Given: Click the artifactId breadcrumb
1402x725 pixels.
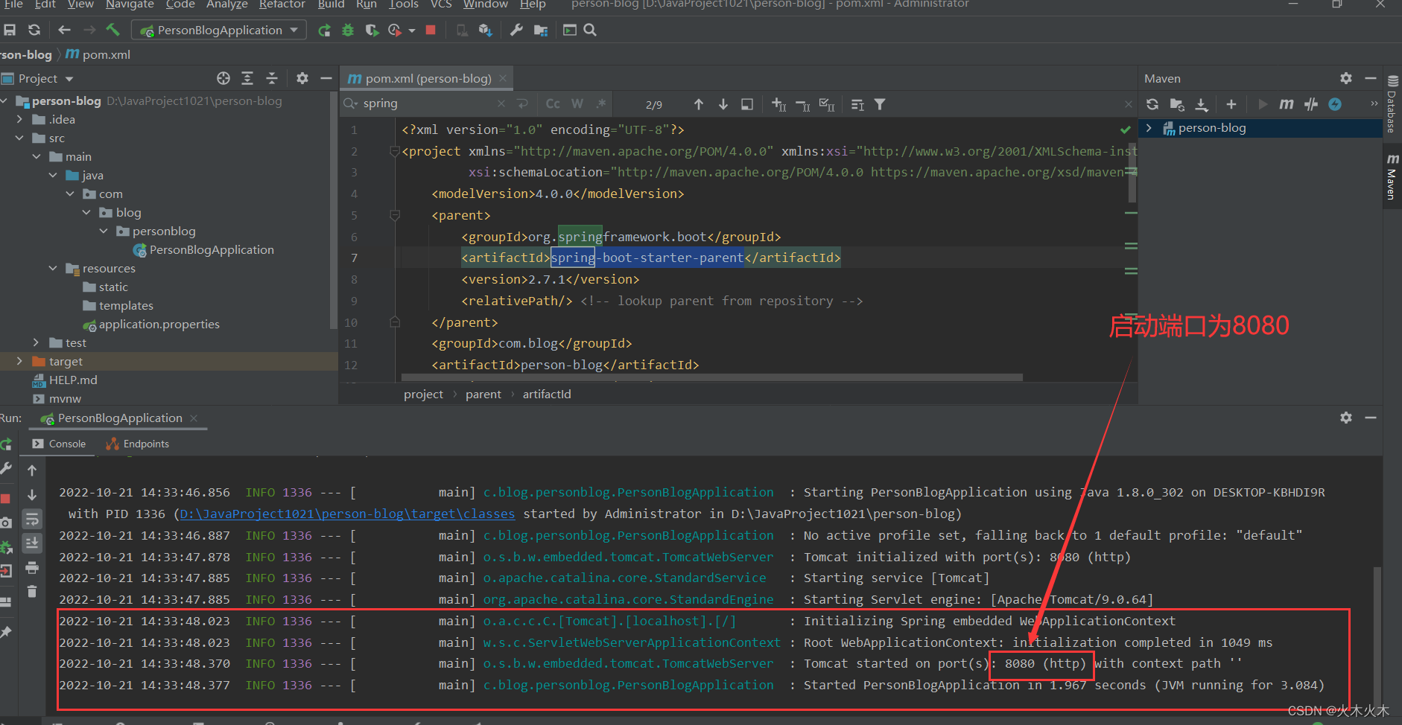Looking at the screenshot, I should tap(547, 394).
